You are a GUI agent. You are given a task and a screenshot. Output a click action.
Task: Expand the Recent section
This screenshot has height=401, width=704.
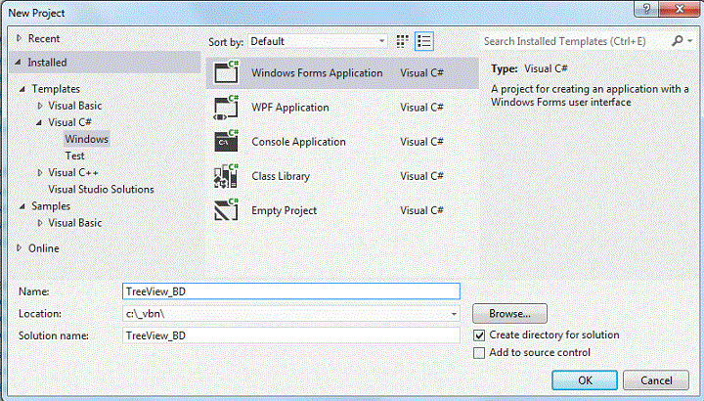click(x=19, y=38)
